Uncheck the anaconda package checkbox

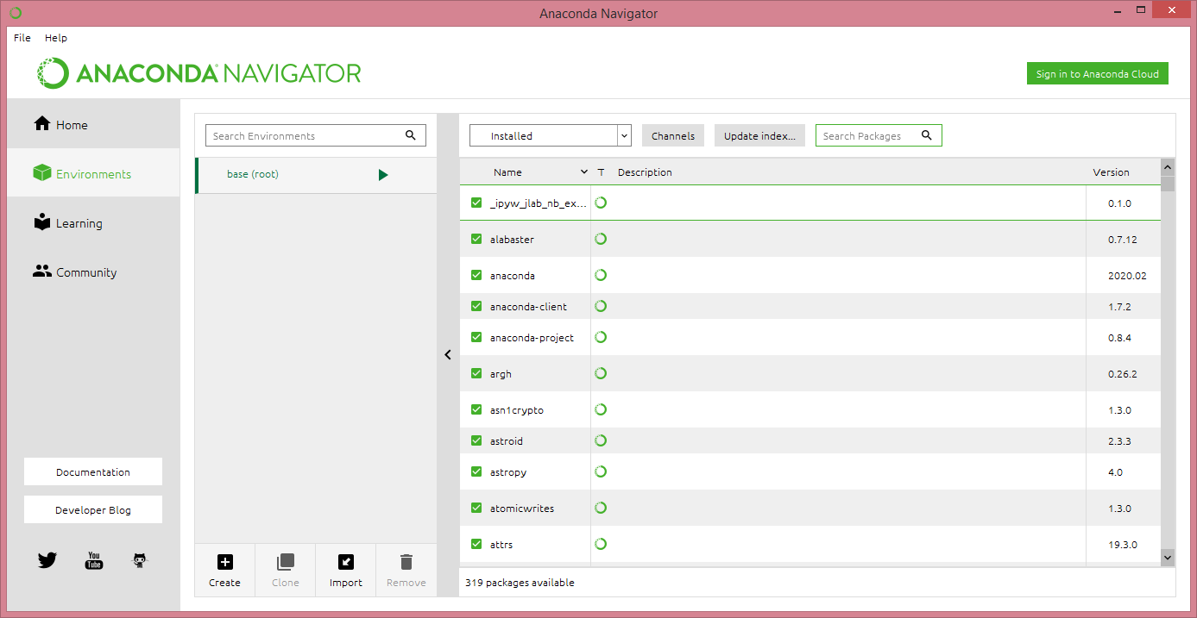476,275
